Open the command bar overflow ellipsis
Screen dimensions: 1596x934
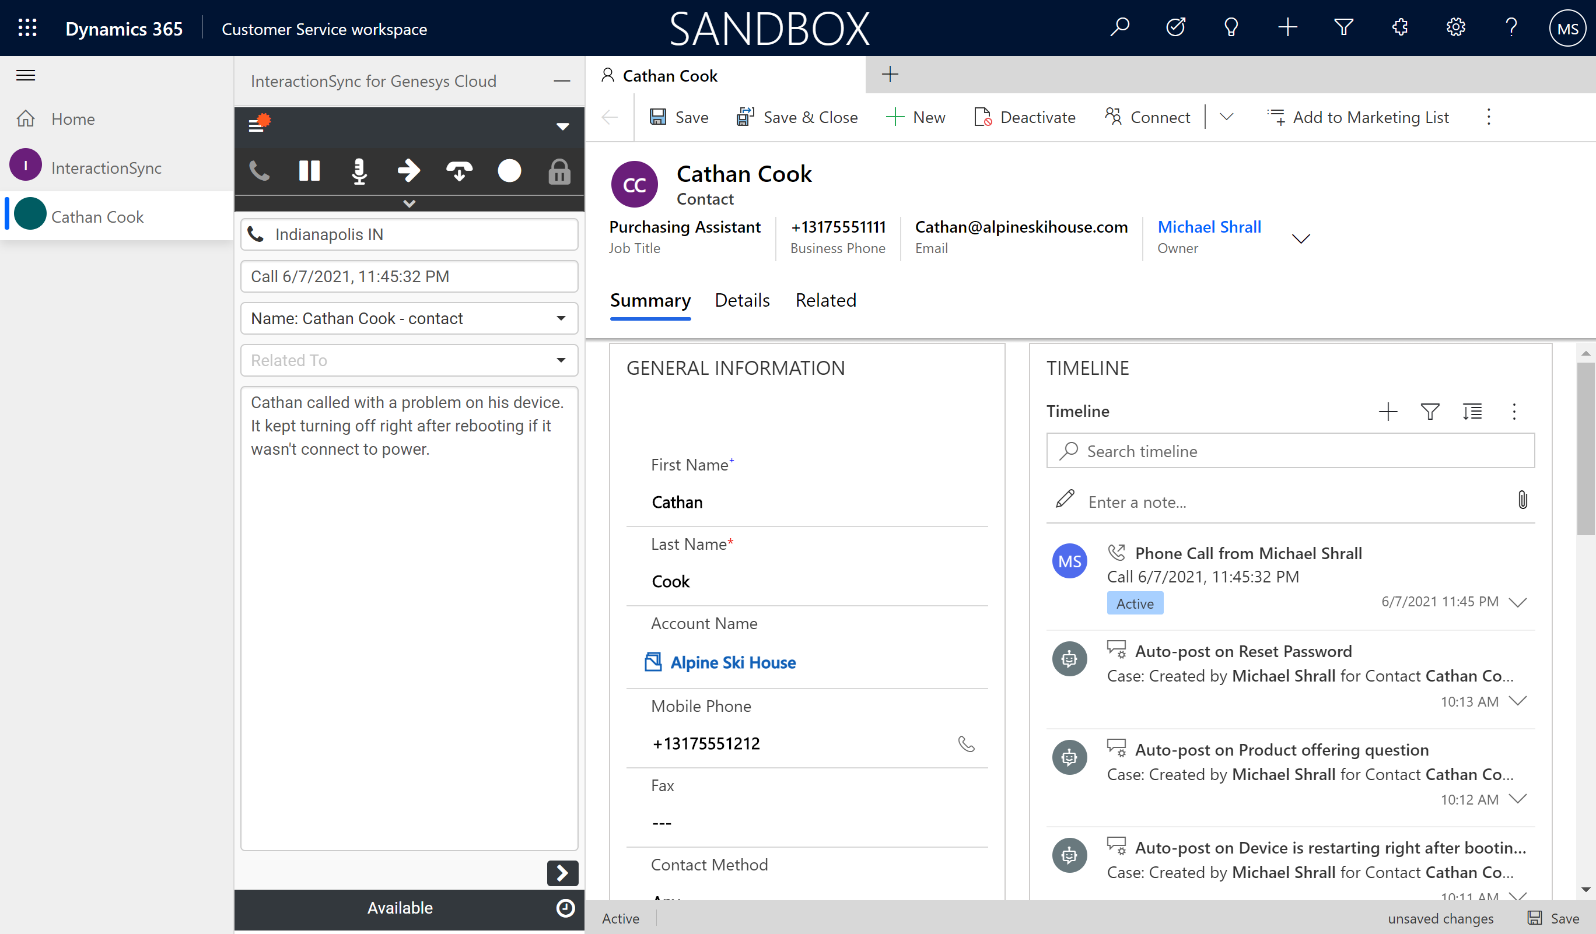[1488, 117]
